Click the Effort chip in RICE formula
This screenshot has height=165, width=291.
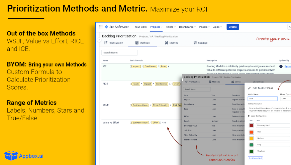(x=176, y=84)
